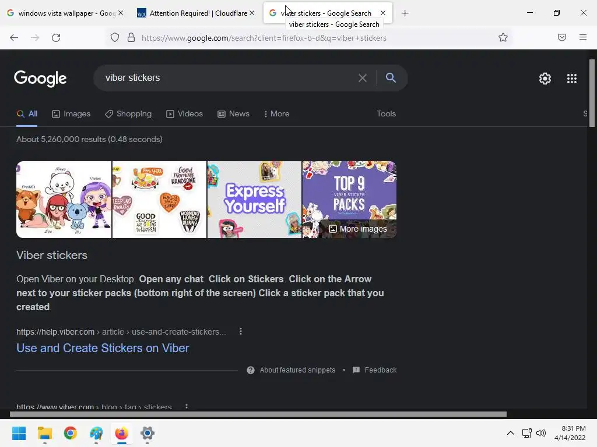This screenshot has height=447, width=597.
Task: Open Google Chrome from taskbar
Action: coord(71,433)
